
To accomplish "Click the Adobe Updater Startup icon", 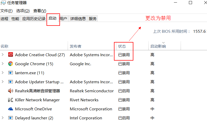I will tap(11, 82).
